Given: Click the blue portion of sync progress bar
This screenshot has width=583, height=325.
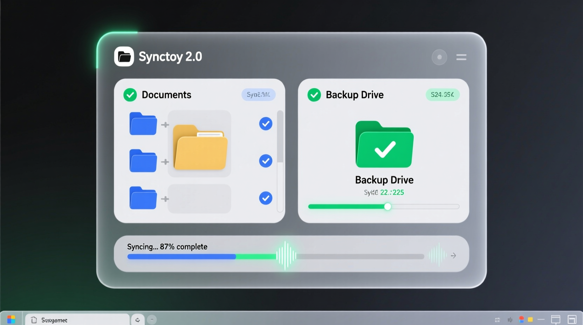Looking at the screenshot, I should coord(181,257).
